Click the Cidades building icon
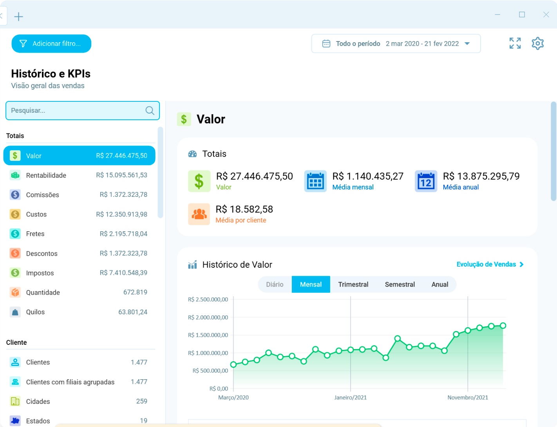 (15, 401)
